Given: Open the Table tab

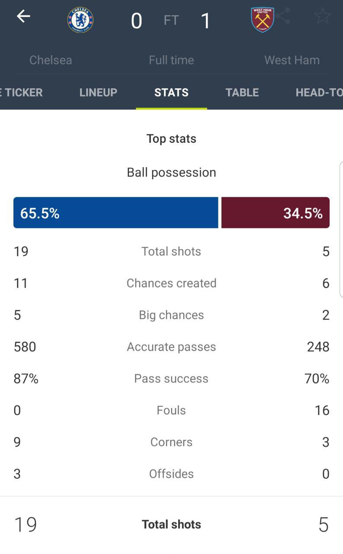Looking at the screenshot, I should (x=242, y=92).
